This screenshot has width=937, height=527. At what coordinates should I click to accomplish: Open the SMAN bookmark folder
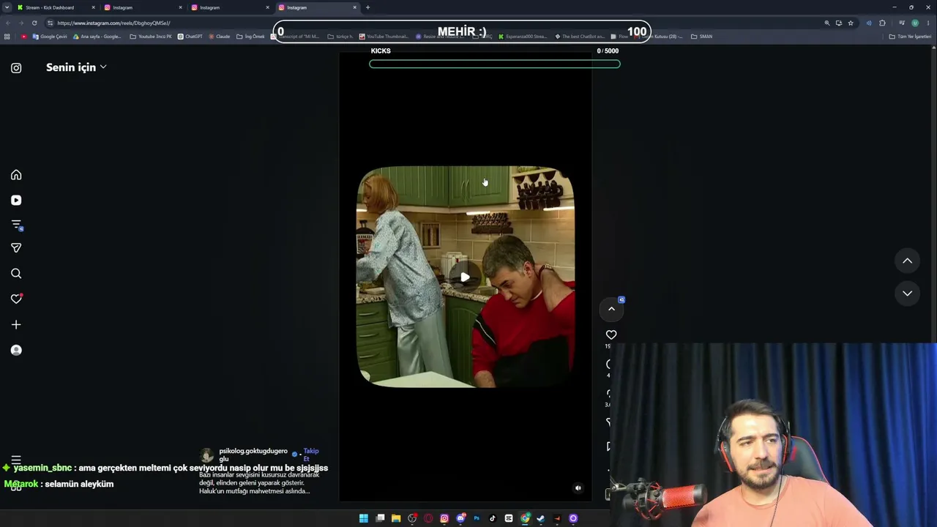point(701,37)
